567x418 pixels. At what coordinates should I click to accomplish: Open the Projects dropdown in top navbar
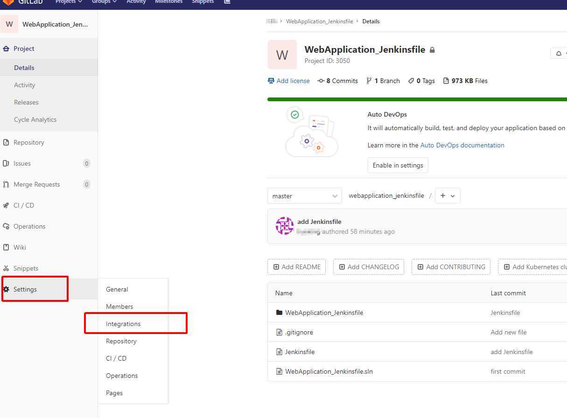pos(69,2)
